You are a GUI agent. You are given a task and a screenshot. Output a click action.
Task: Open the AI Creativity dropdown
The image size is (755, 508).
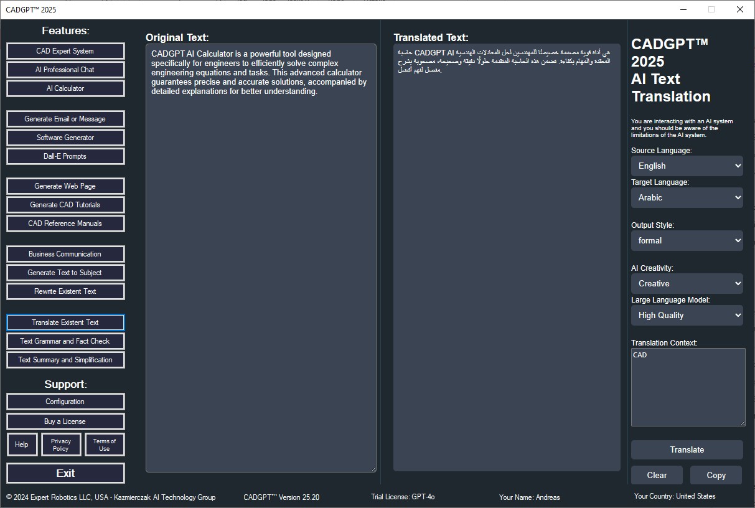coord(687,283)
